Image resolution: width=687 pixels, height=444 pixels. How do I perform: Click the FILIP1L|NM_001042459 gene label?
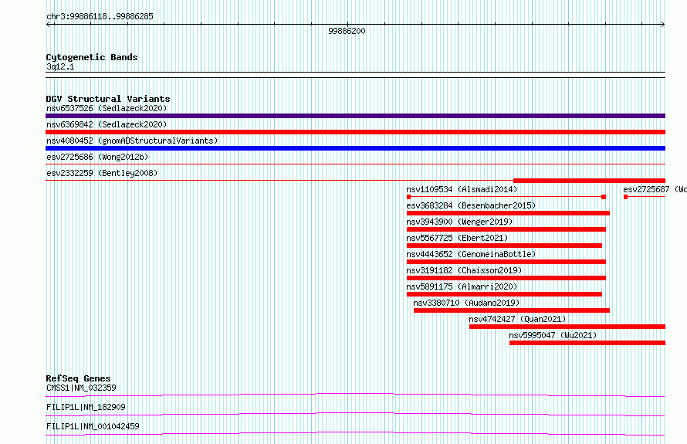coord(93,426)
